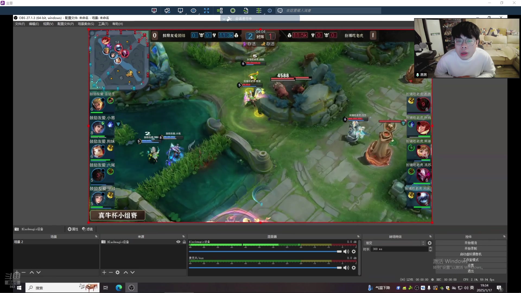This screenshot has height=293, width=521.
Task: Open Blackmagic设备 audio settings gear
Action: click(x=354, y=251)
